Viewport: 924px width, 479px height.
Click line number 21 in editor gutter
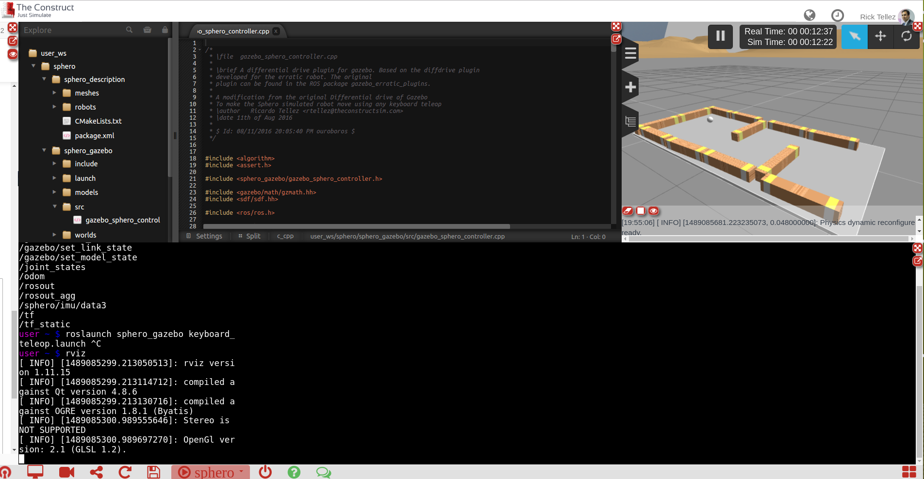[193, 179]
